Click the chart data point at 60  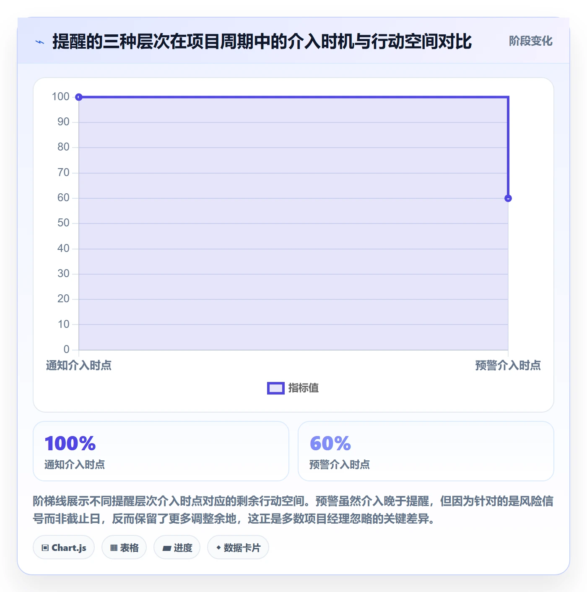(508, 198)
